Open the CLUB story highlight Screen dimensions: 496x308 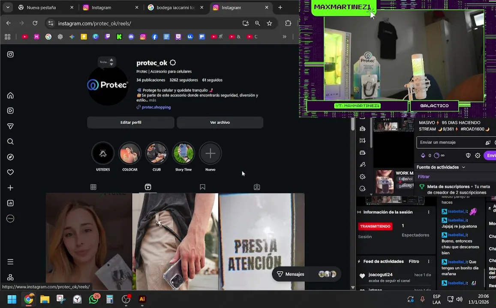click(x=156, y=154)
